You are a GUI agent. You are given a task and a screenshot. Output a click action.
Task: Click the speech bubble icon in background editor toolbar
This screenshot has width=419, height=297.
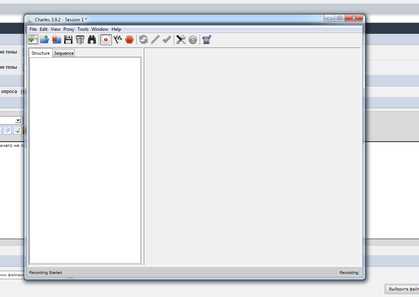(x=8, y=130)
